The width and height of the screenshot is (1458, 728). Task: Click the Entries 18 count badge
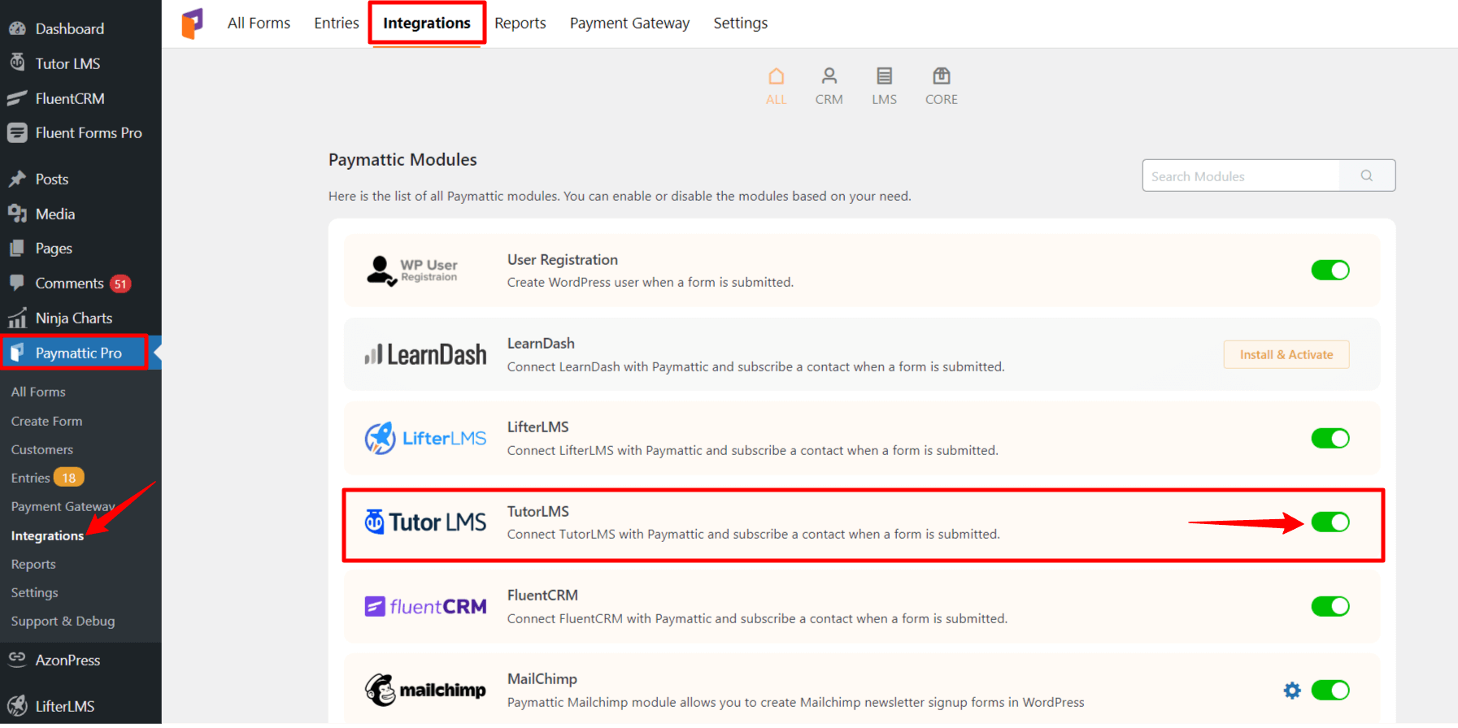coord(69,478)
